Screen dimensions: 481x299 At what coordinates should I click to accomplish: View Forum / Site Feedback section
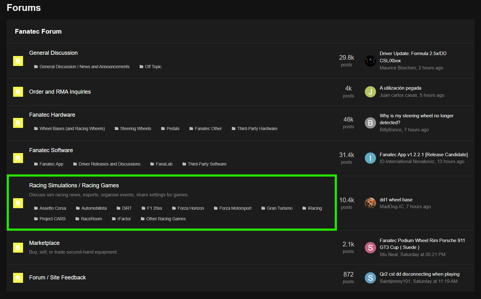[x=57, y=278]
